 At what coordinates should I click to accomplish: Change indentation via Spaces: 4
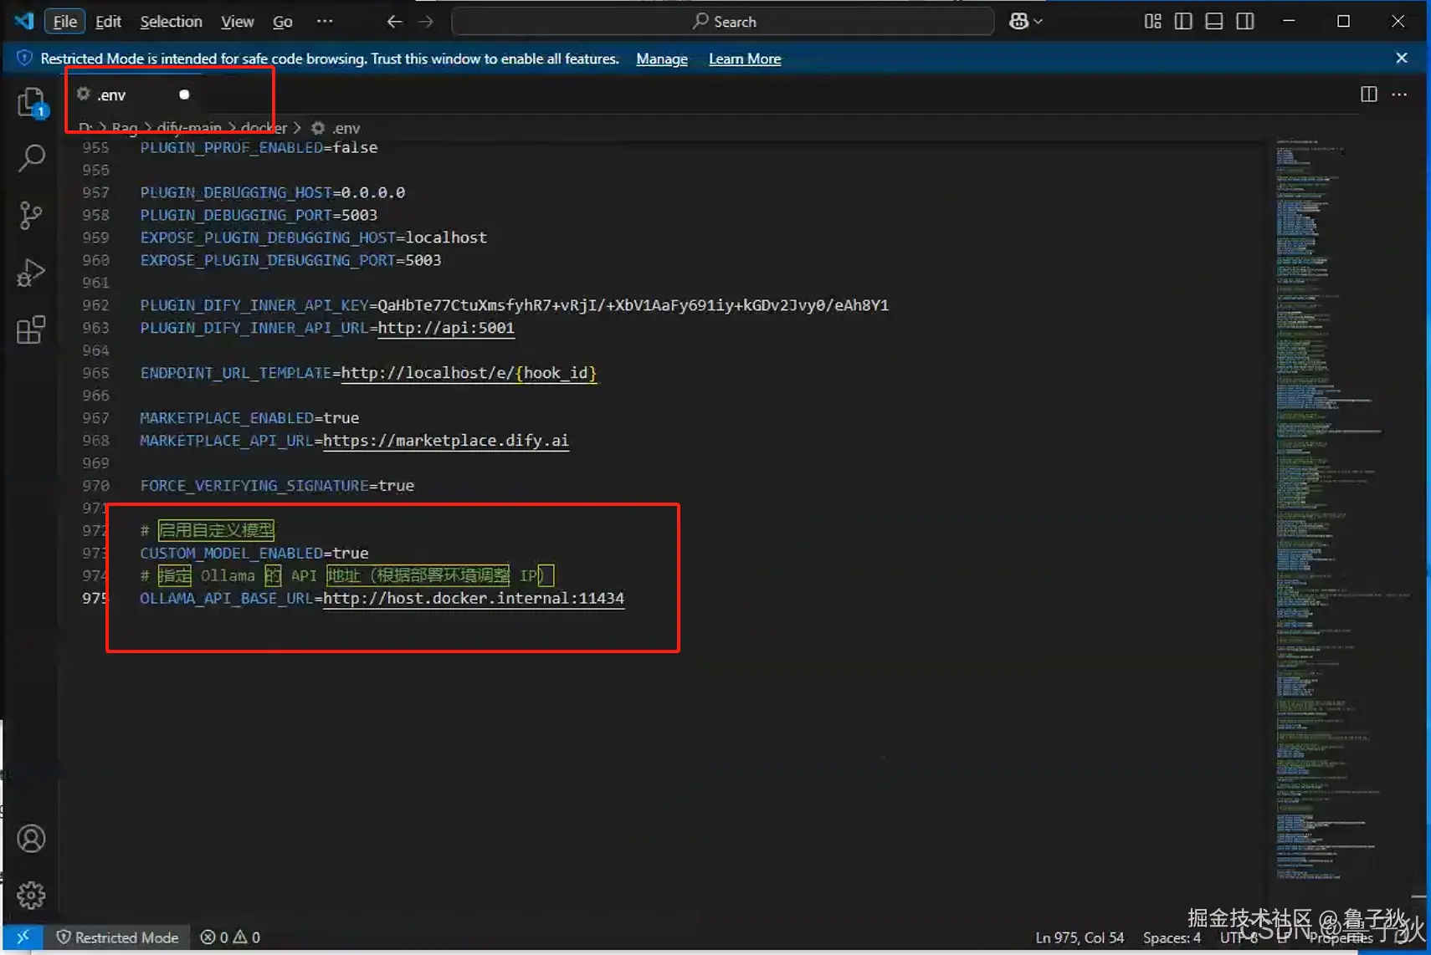tap(1172, 937)
